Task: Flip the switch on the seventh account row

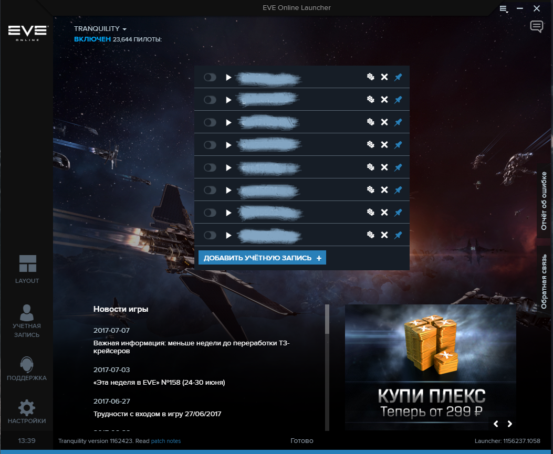Action: 210,213
